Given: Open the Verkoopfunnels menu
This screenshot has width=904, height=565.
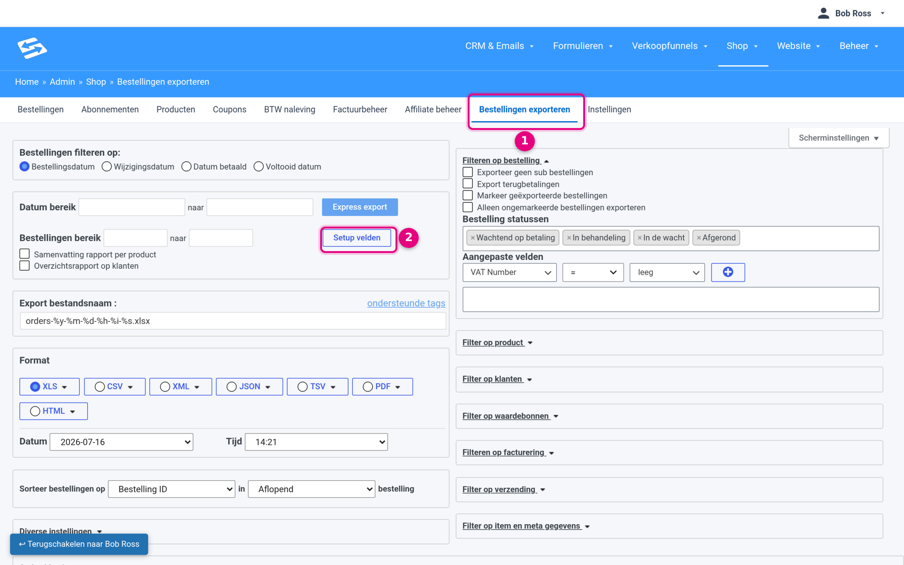Looking at the screenshot, I should tap(670, 46).
